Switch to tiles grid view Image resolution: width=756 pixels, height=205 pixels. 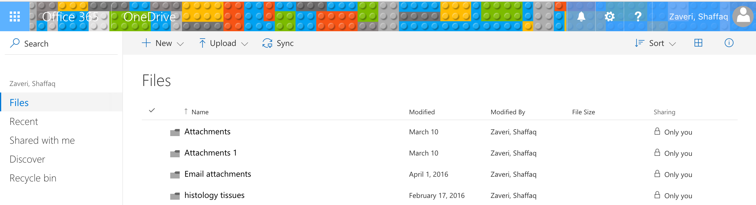[698, 43]
